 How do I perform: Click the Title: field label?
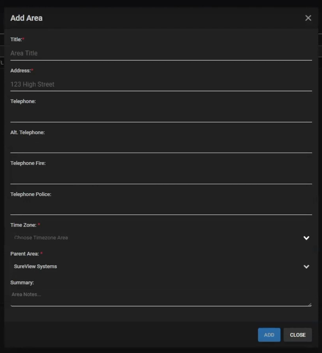click(x=16, y=39)
